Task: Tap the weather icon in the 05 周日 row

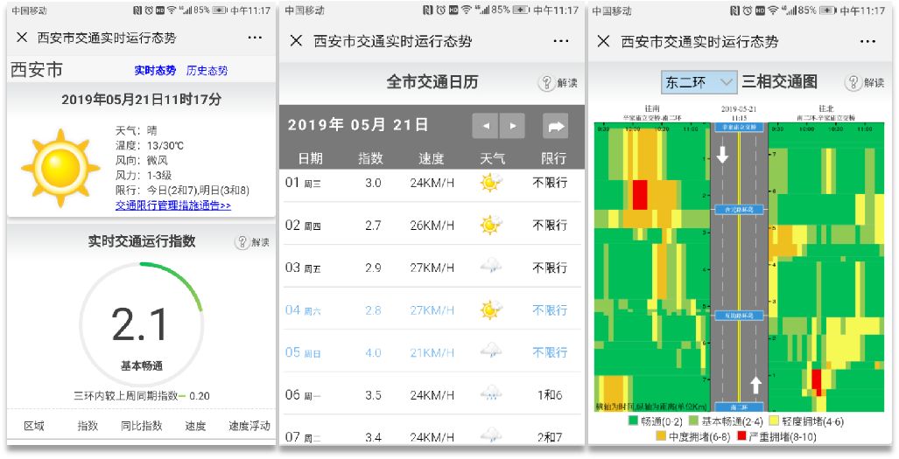Action: pyautogui.click(x=491, y=351)
